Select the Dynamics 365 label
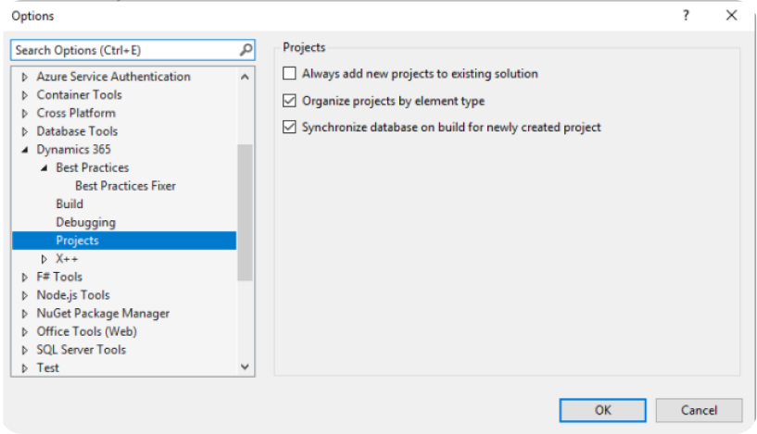 [74, 150]
